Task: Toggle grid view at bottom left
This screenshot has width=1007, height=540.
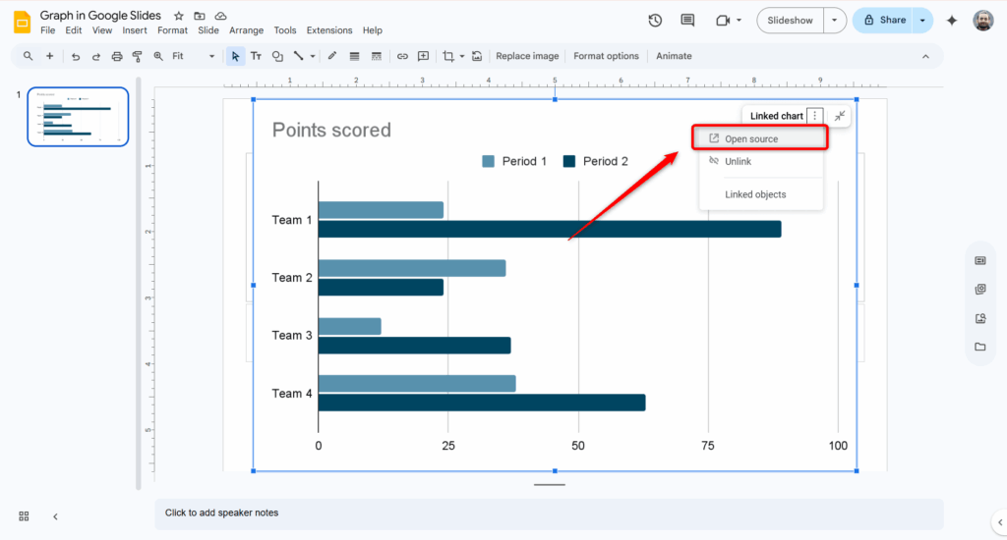Action: click(24, 515)
